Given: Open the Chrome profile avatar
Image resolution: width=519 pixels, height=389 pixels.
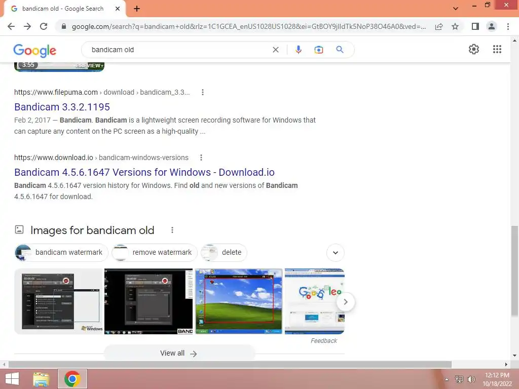Looking at the screenshot, I should click(x=492, y=26).
